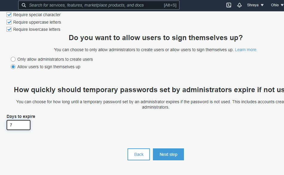Go to the previous step with Back
284x175 pixels.
(139, 154)
